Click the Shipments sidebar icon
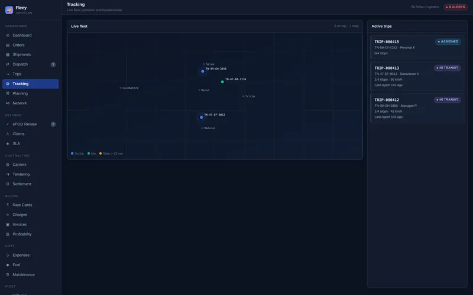 [x=8, y=55]
